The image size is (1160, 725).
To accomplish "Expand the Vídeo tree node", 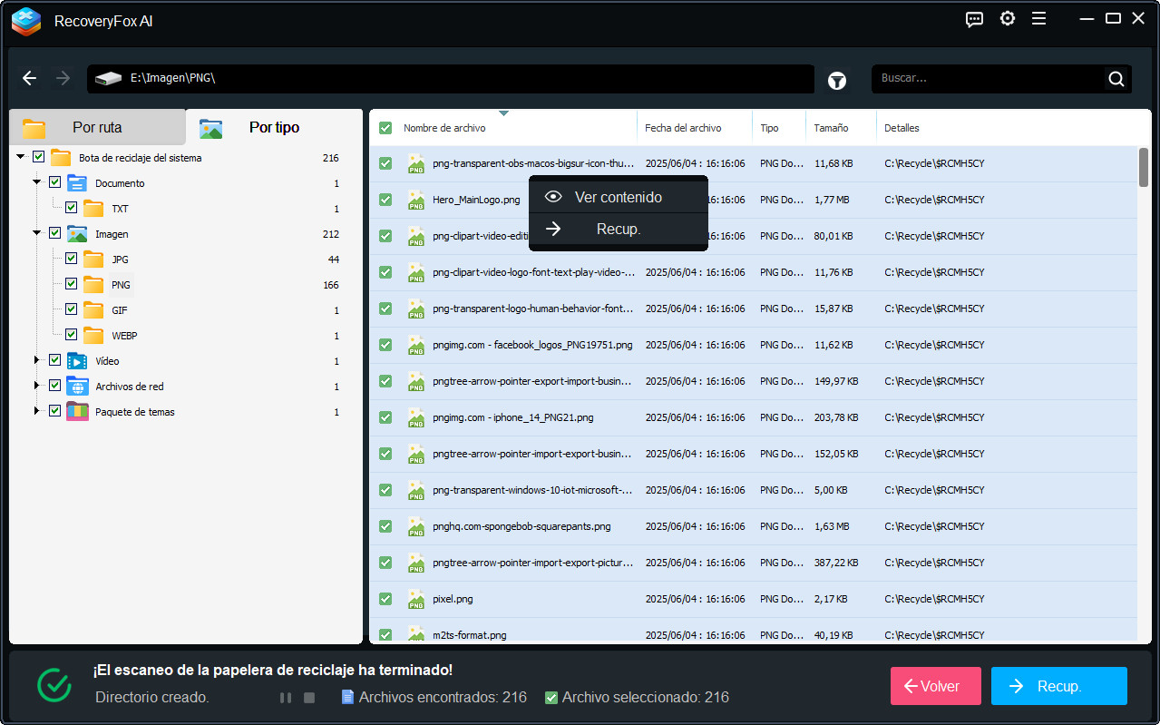I will pyautogui.click(x=37, y=361).
